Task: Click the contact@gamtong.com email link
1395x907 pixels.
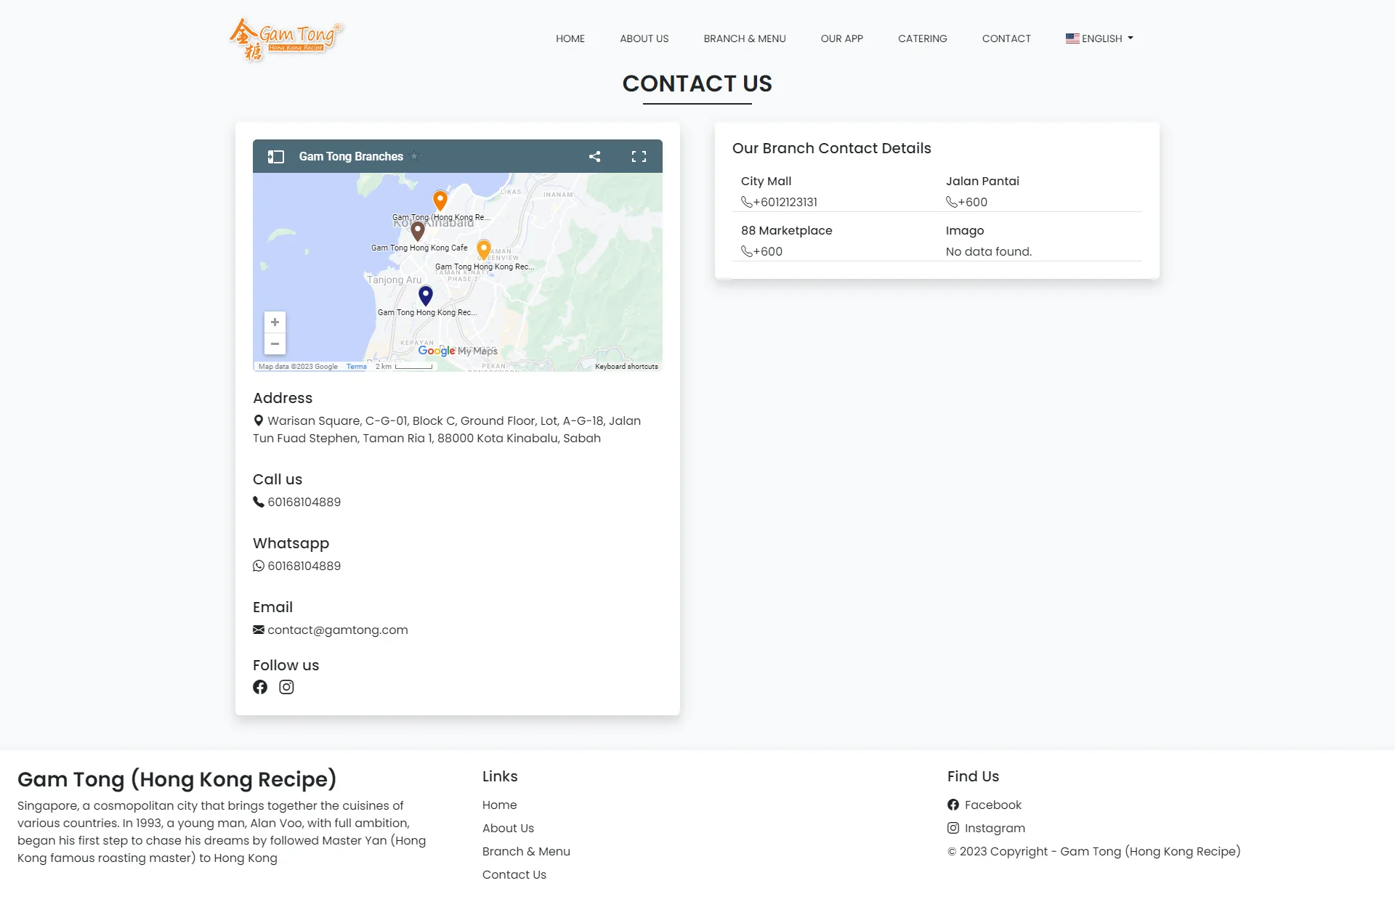Action: [x=337, y=630]
